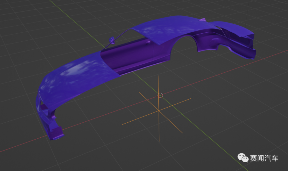The width and height of the screenshot is (288, 171).
Task: Click the front bumper corner
Action: [56, 133]
